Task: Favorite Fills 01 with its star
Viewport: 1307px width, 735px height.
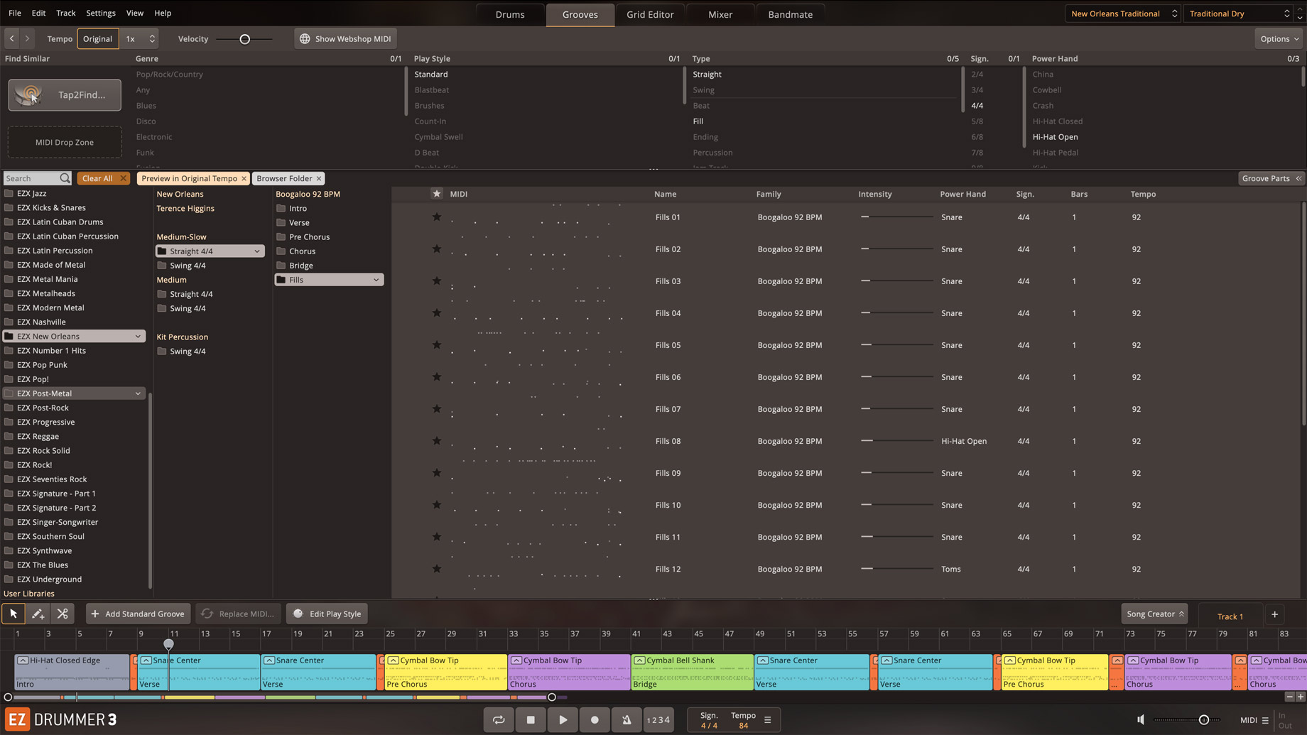Action: point(437,217)
